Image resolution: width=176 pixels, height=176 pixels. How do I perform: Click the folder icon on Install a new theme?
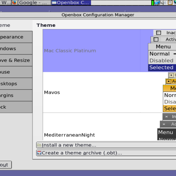(x=39, y=145)
